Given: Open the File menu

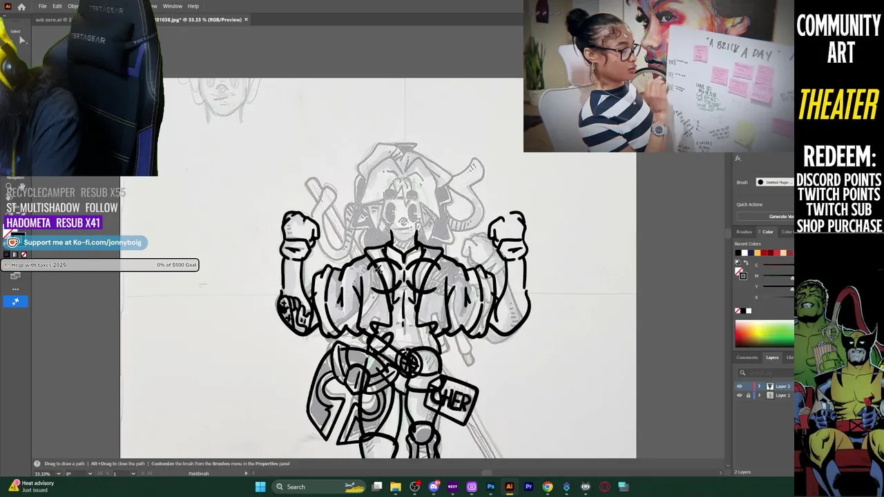Looking at the screenshot, I should [x=43, y=6].
